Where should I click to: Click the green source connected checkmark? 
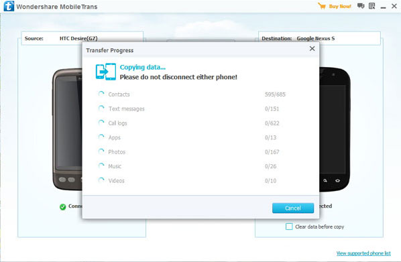click(x=62, y=207)
